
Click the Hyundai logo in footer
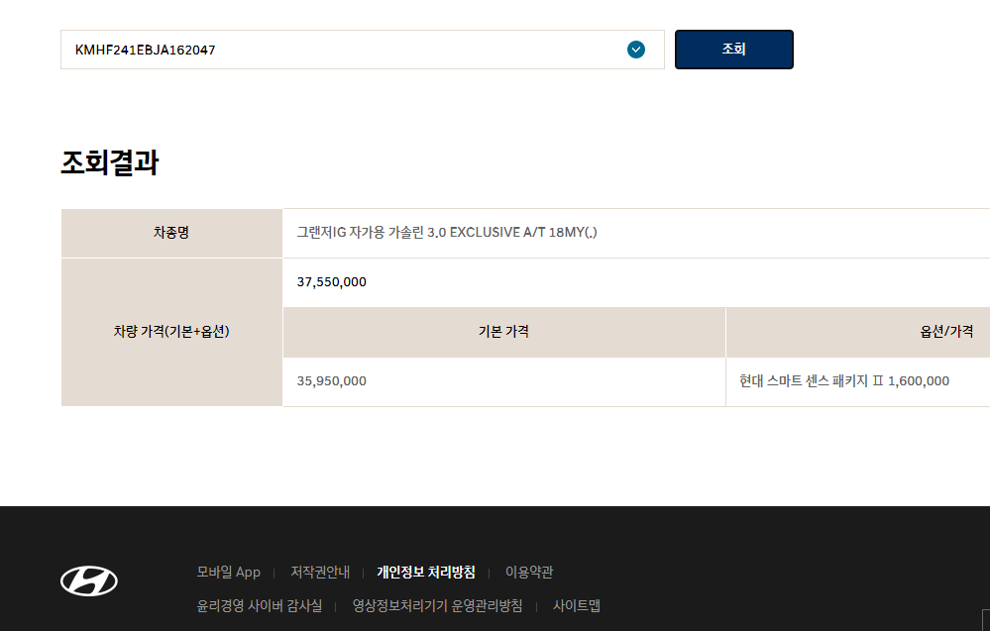[x=89, y=580]
